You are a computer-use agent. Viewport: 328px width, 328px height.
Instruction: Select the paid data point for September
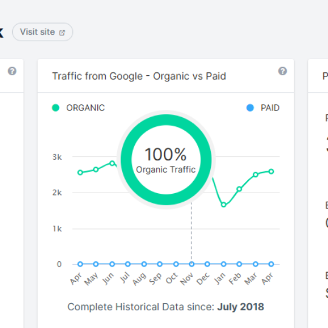coord(160,264)
